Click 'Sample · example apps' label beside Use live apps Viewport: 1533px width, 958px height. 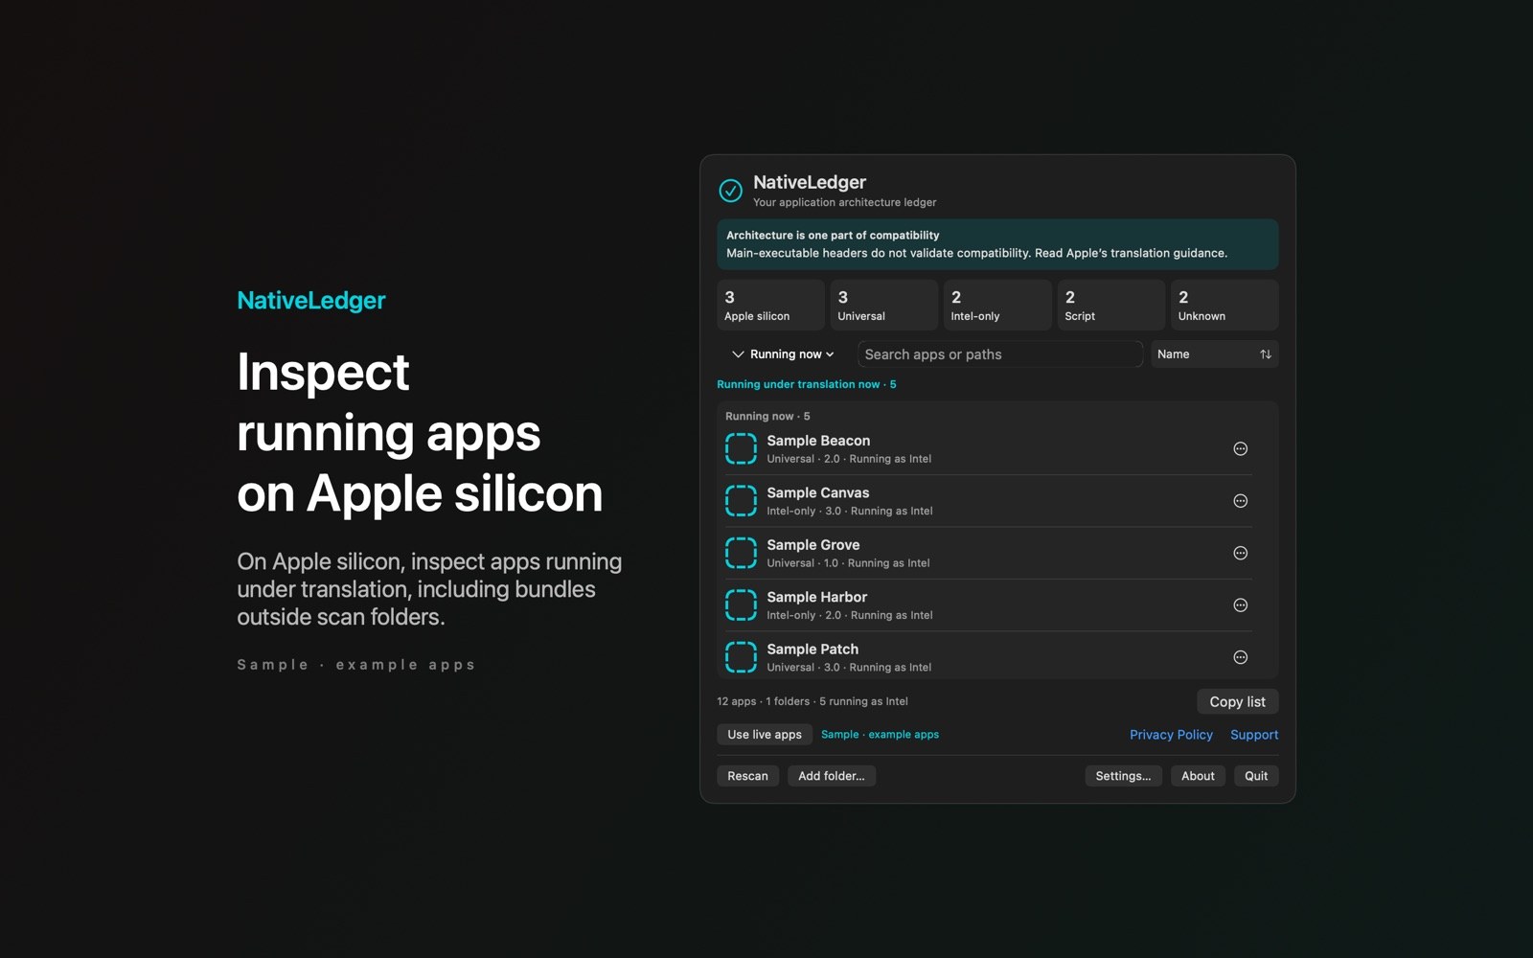(x=880, y=735)
